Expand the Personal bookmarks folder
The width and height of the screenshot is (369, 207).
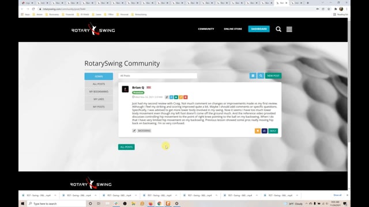point(122,14)
